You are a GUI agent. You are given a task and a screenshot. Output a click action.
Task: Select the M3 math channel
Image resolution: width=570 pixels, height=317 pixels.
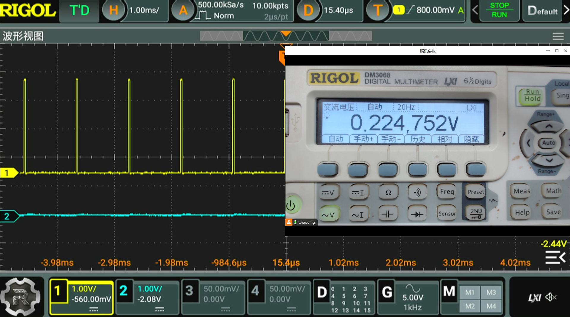pos(491,292)
